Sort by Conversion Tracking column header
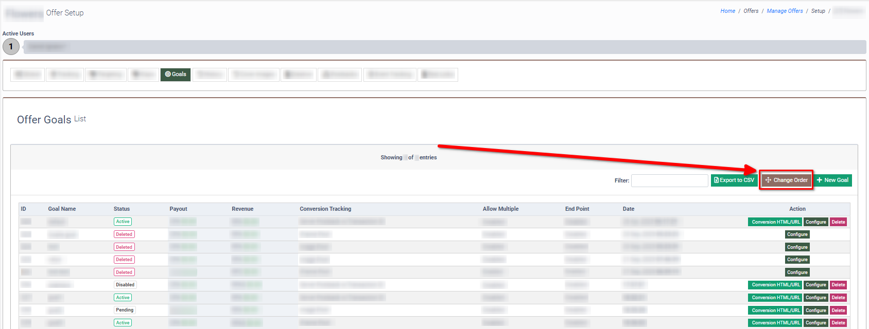Screen dimensions: 869x329 click(325, 209)
